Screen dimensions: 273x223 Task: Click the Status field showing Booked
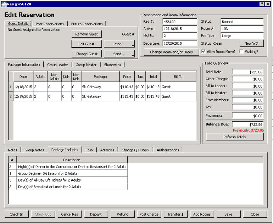click(242, 22)
